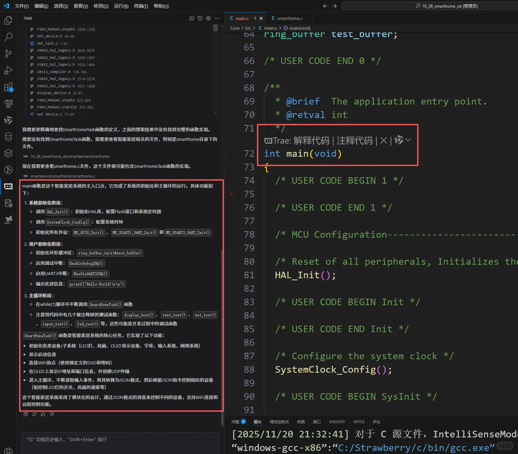Open TRAE panel settings gear
The width and height of the screenshot is (518, 454).
click(x=208, y=18)
